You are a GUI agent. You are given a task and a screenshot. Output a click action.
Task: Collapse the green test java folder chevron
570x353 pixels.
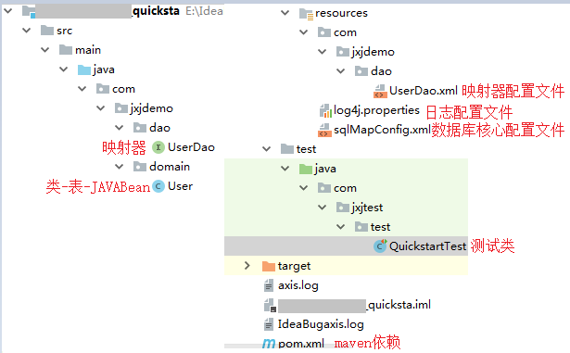coord(285,169)
